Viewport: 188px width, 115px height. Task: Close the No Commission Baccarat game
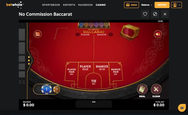[165, 14]
